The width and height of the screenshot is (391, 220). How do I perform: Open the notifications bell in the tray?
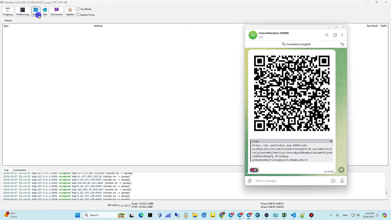coord(377,215)
